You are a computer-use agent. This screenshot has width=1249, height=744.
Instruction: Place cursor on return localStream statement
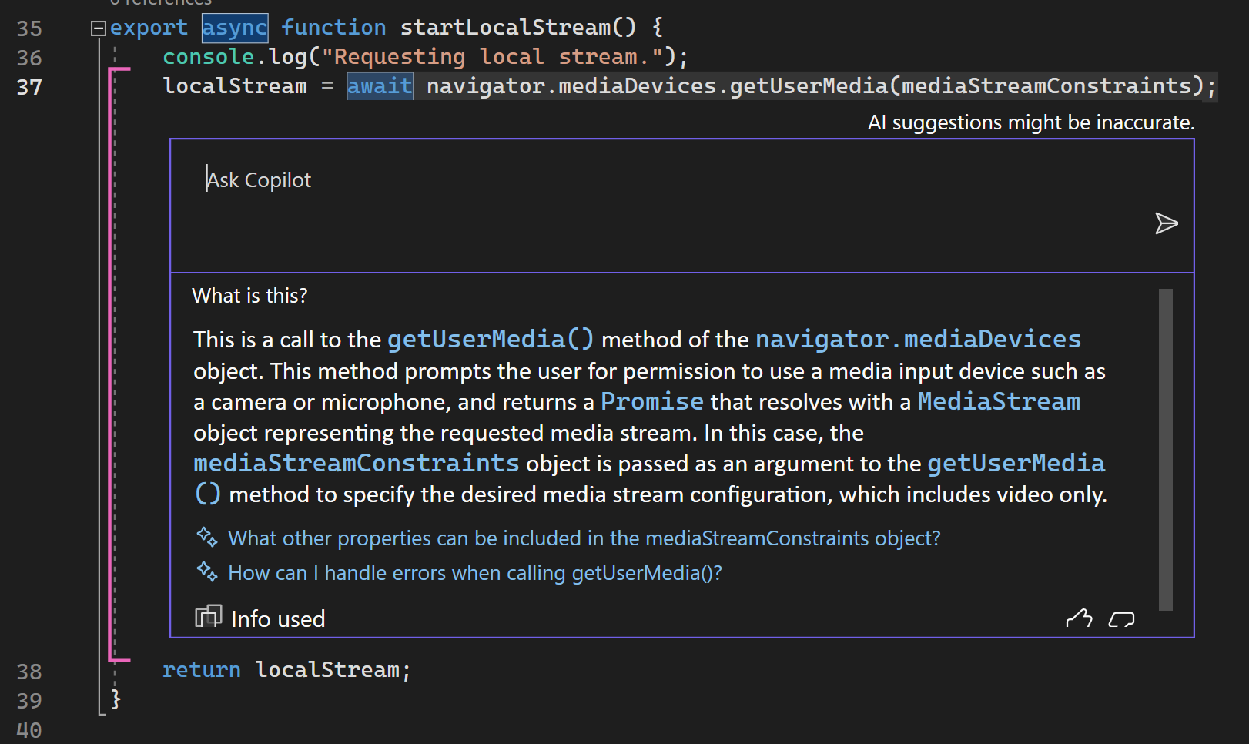tap(286, 670)
